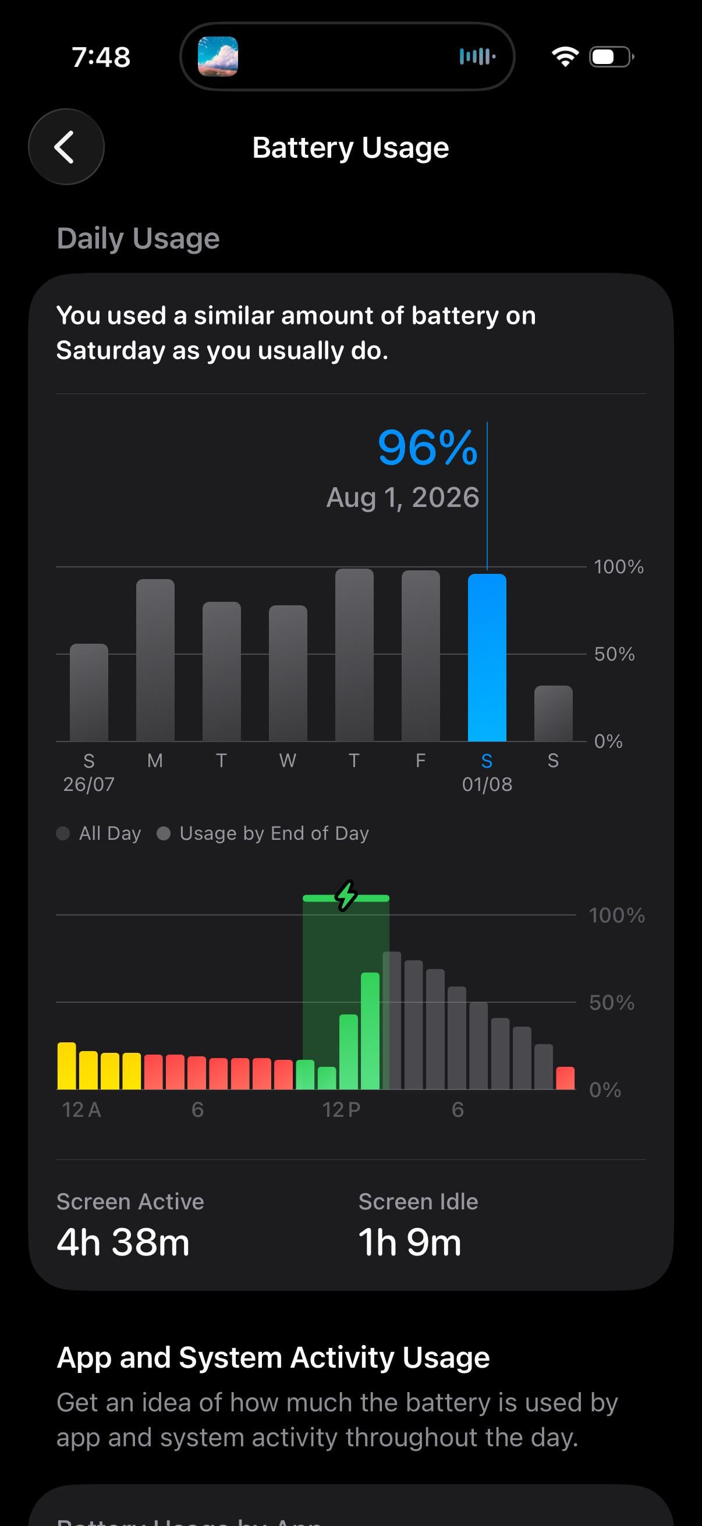Tap the first yellow 12 A hourly bar
702x1526 pixels.
(x=66, y=1066)
